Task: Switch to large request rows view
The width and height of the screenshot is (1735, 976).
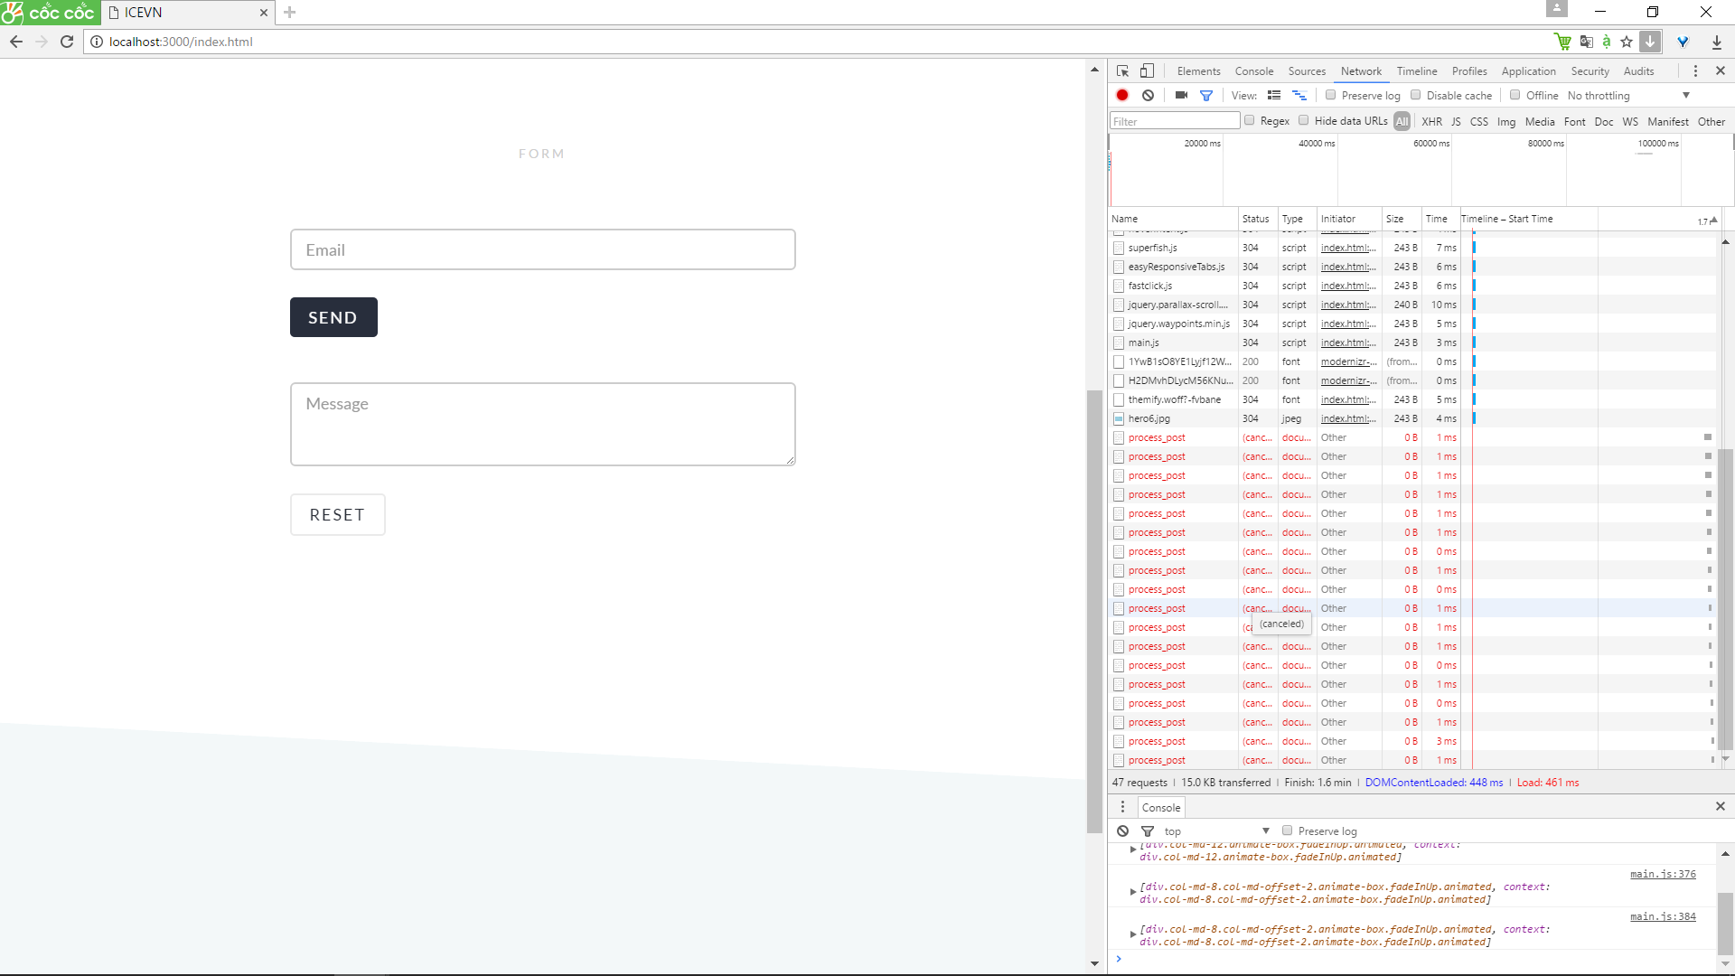Action: 1274,95
